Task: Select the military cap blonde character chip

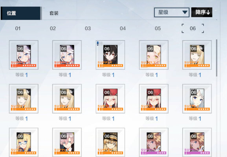Action: [110, 142]
